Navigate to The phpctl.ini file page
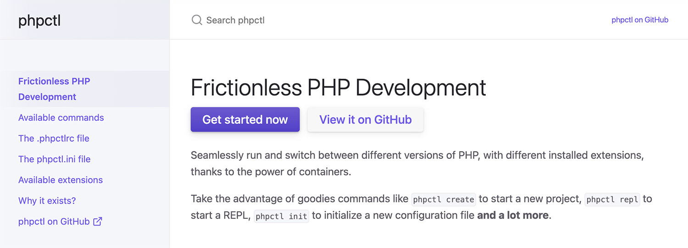The width and height of the screenshot is (688, 248). tap(54, 159)
